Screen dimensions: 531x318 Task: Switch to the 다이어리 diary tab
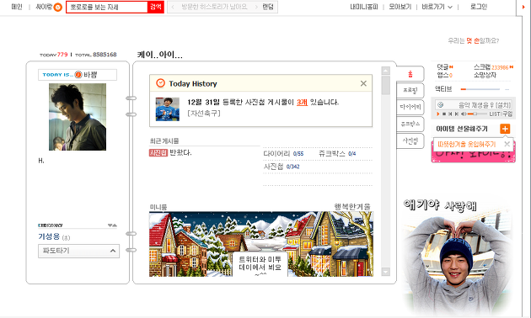click(410, 107)
